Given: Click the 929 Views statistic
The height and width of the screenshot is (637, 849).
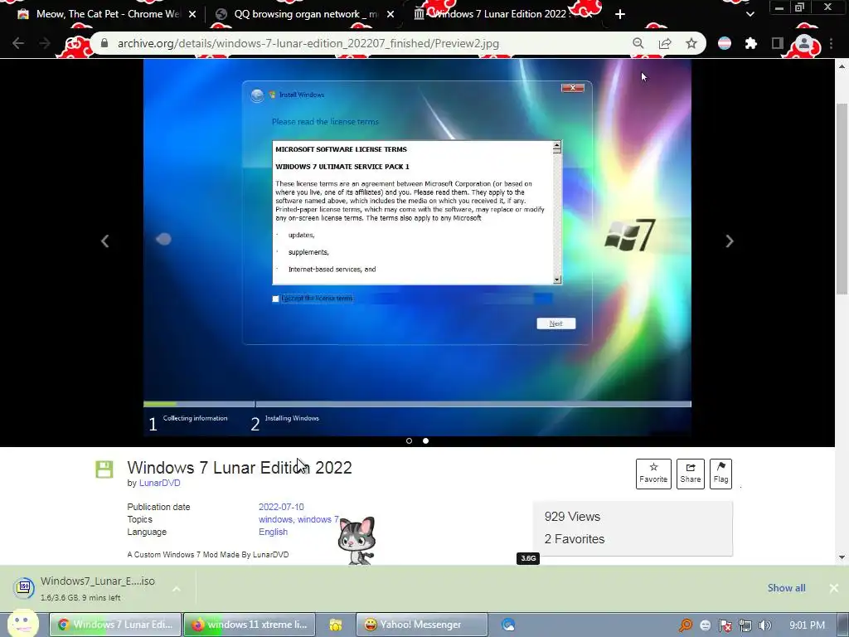Looking at the screenshot, I should pos(572,517).
